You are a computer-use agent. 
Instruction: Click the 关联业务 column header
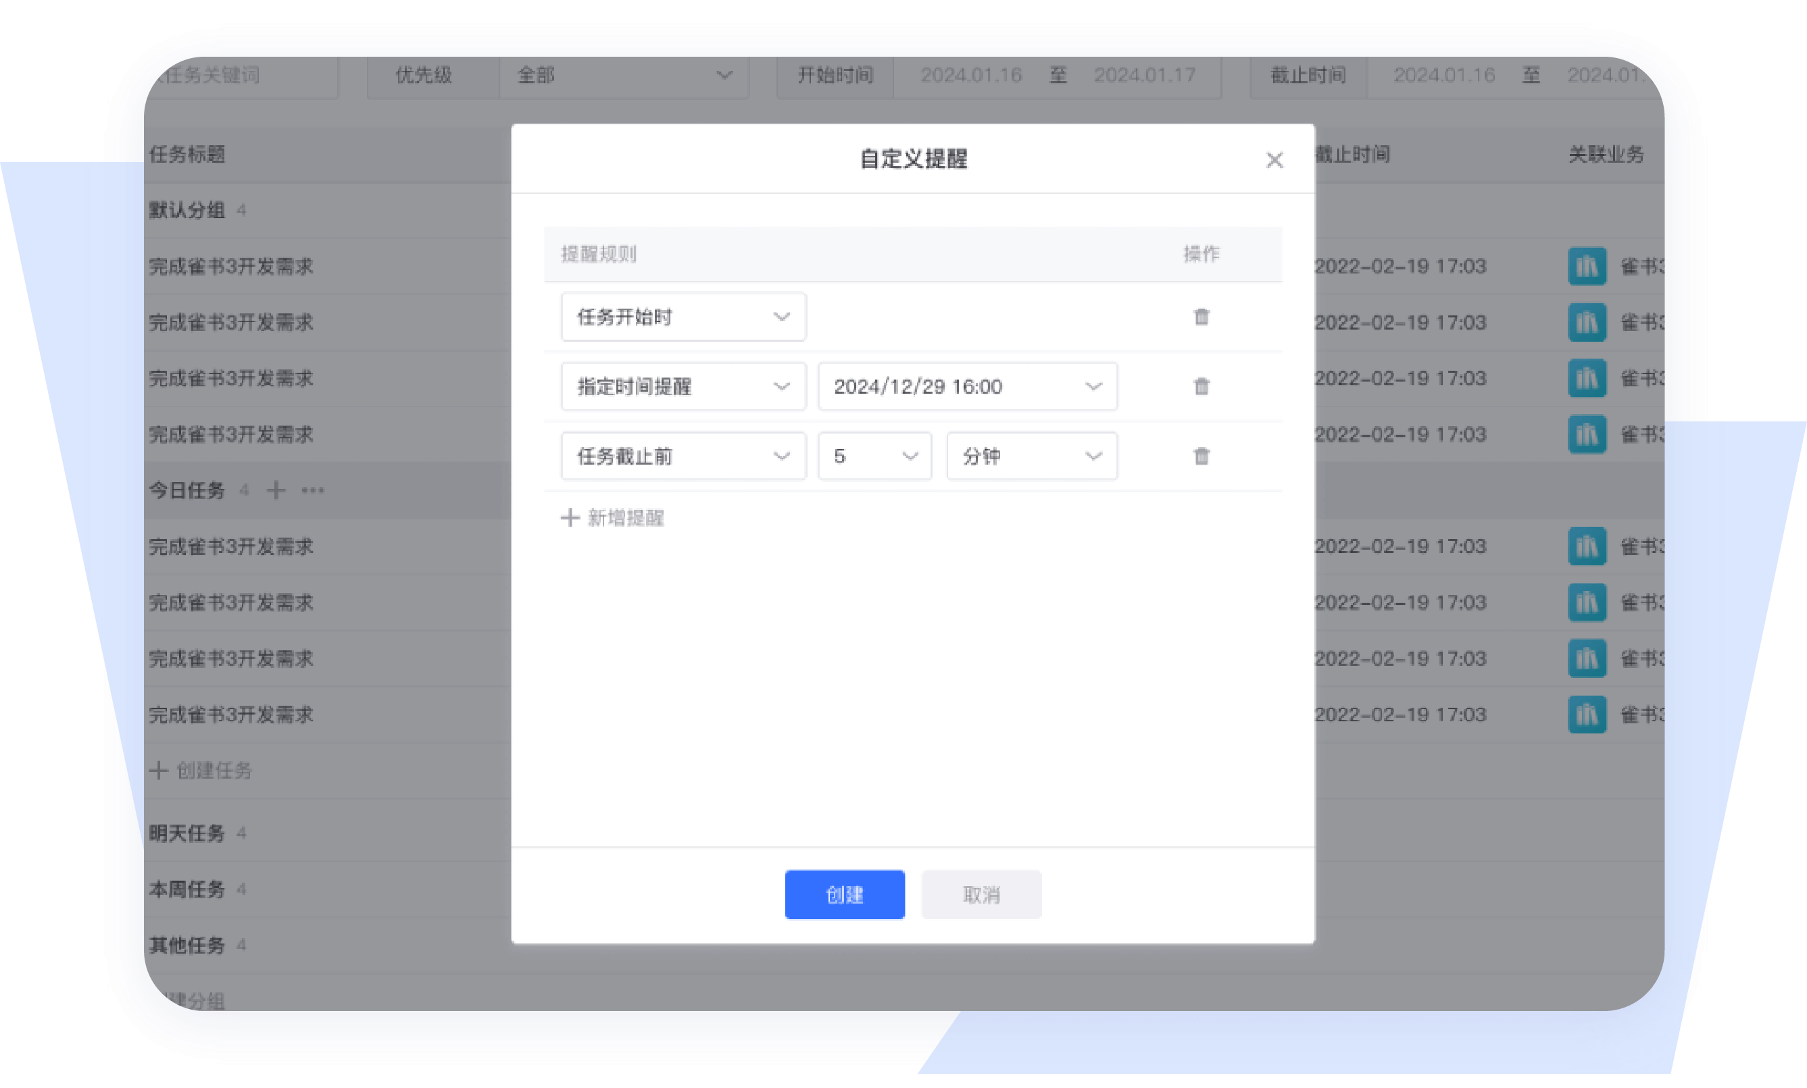(x=1606, y=154)
